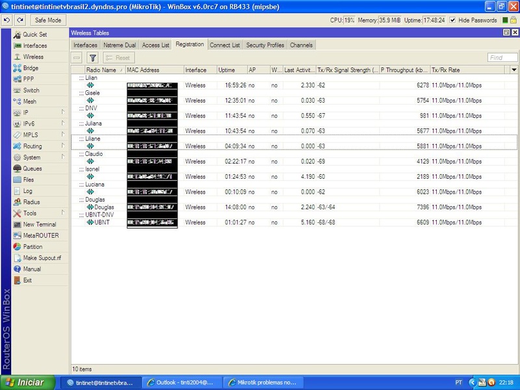Click the Redo arrow in the toolbar
This screenshot has height=390, width=520.
pos(20,20)
